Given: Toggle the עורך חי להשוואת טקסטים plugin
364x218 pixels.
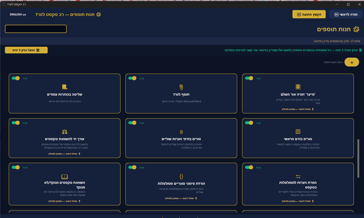Looking at the screenshot, I should tap(16, 123).
